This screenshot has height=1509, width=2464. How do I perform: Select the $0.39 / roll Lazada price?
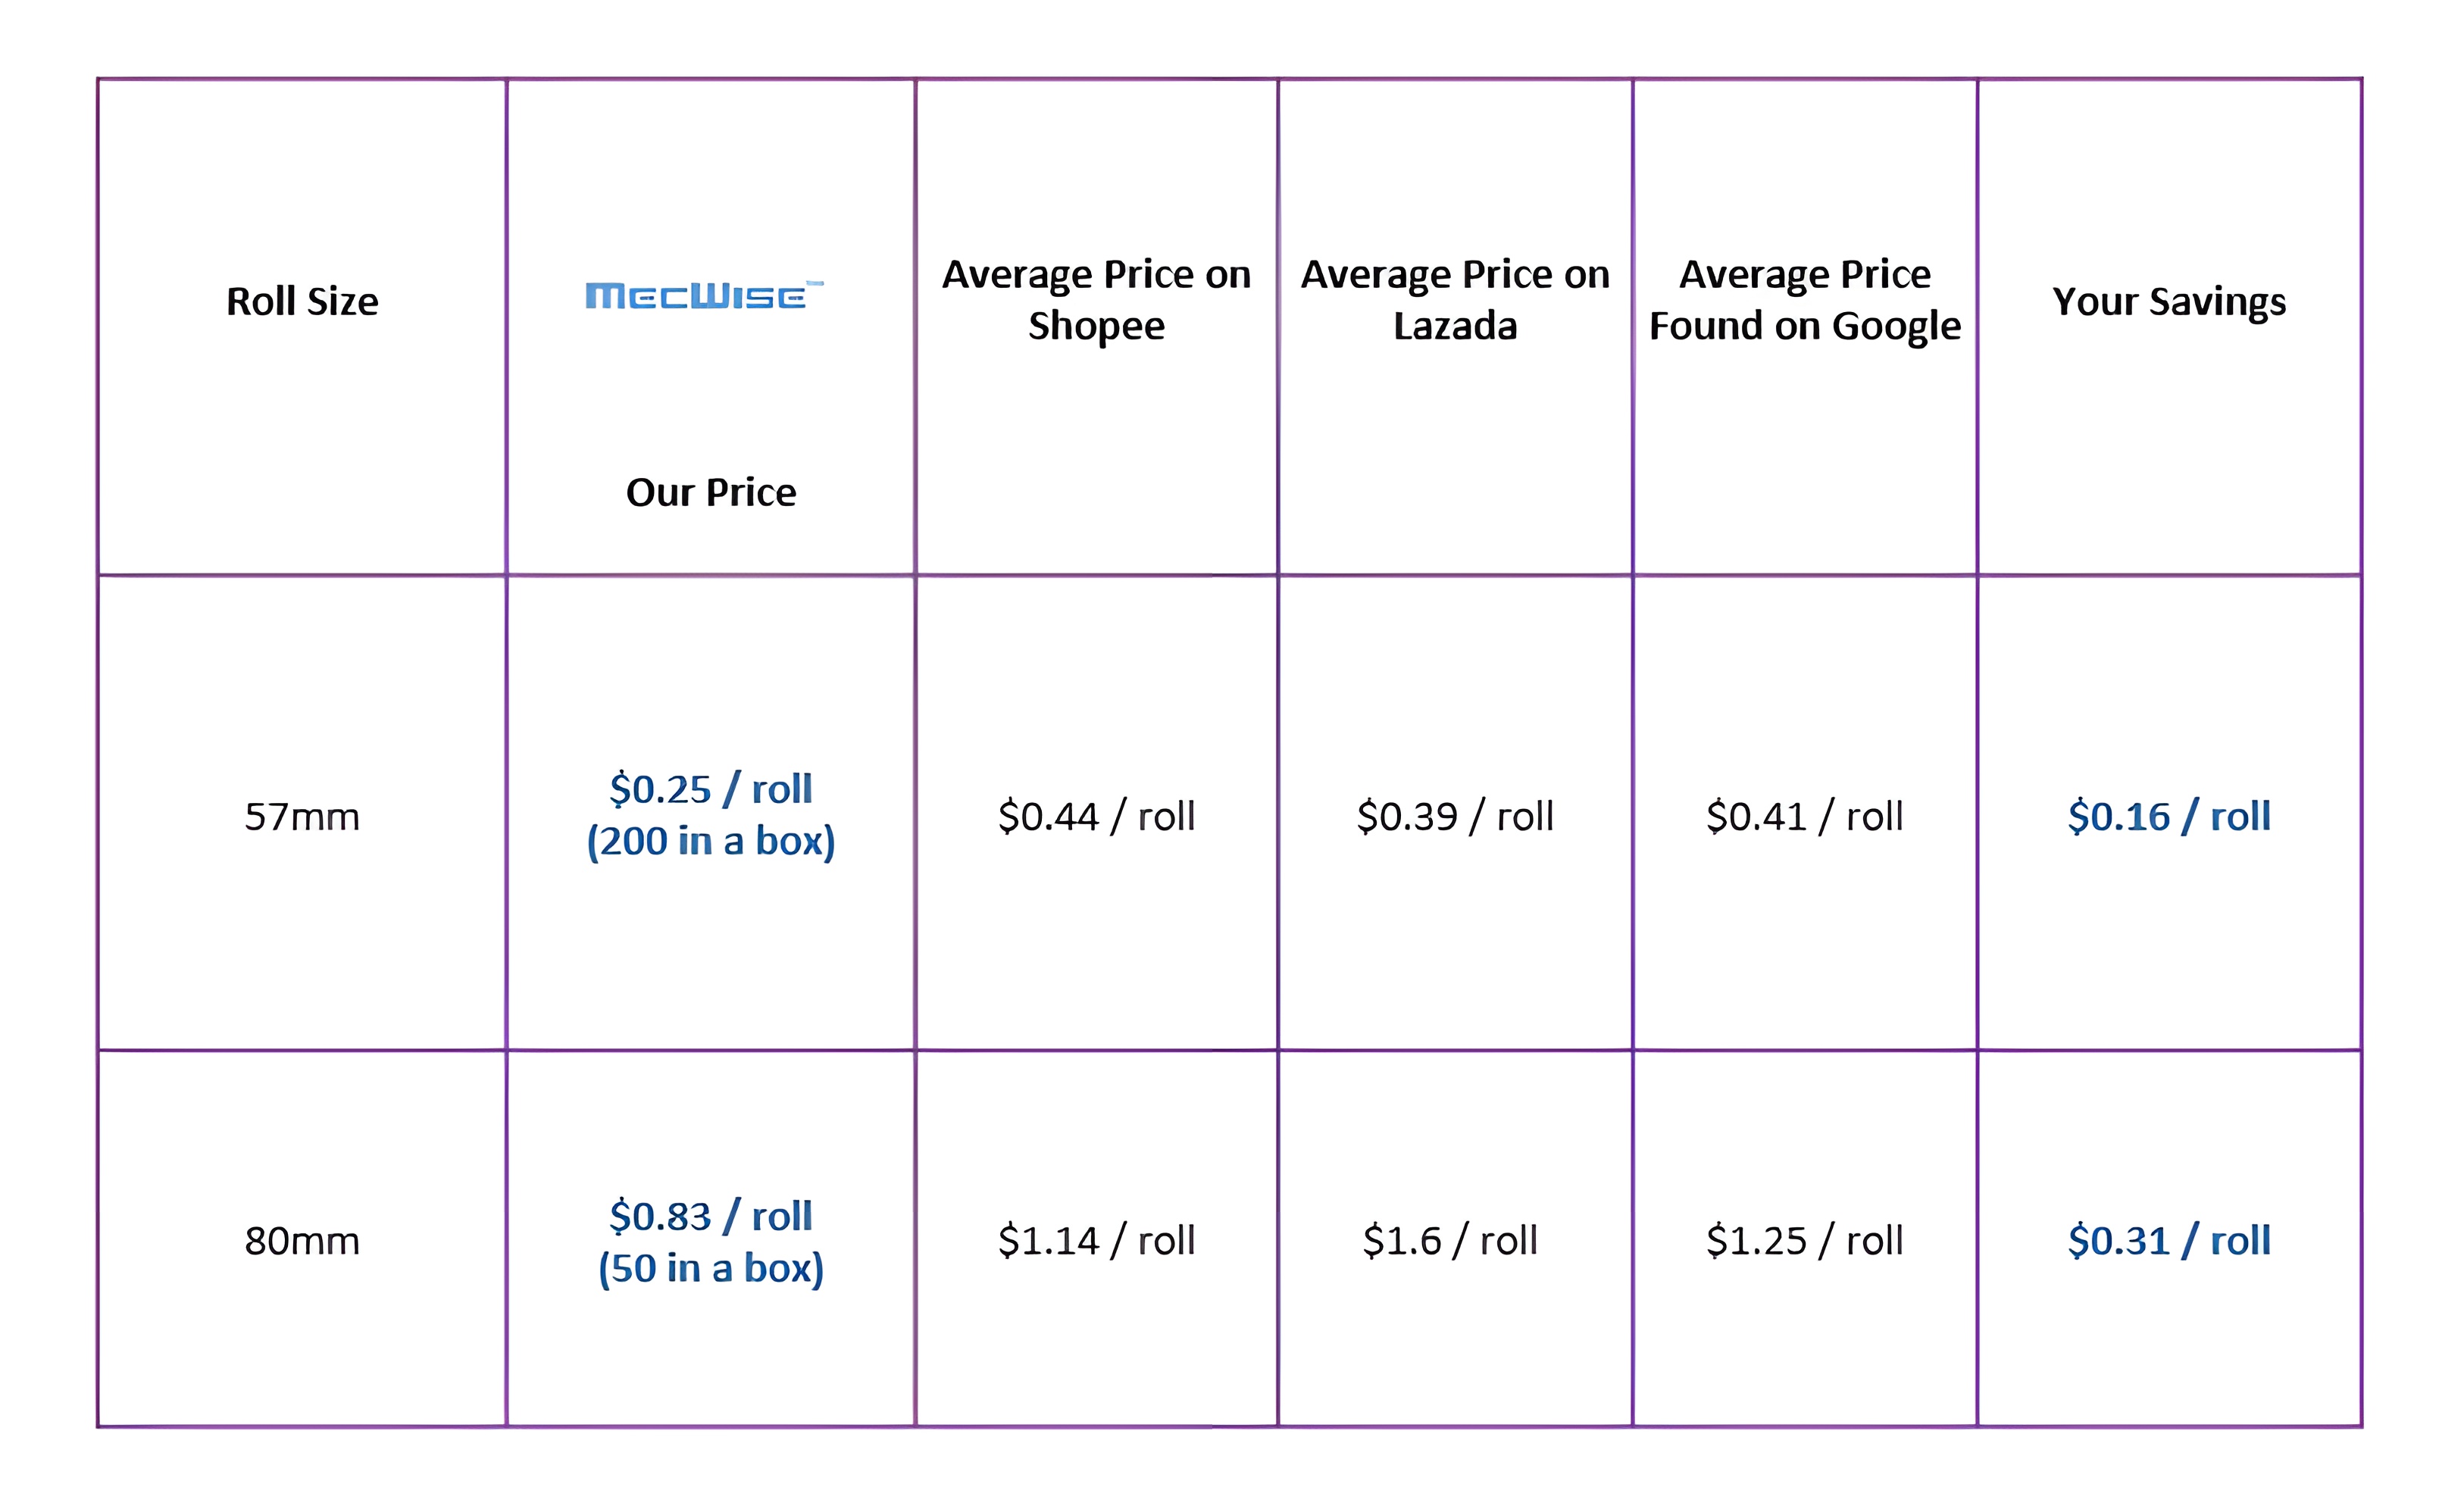pyautogui.click(x=1455, y=817)
